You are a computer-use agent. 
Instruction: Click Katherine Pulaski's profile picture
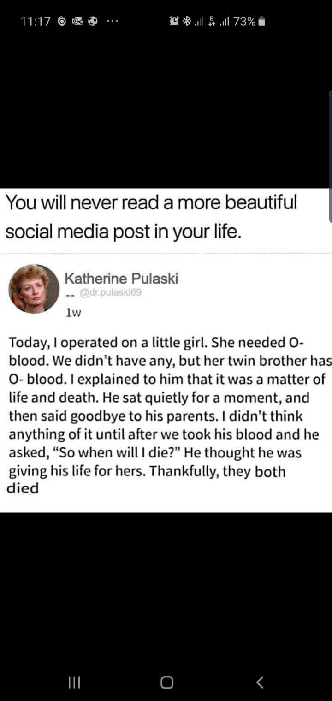click(x=34, y=289)
